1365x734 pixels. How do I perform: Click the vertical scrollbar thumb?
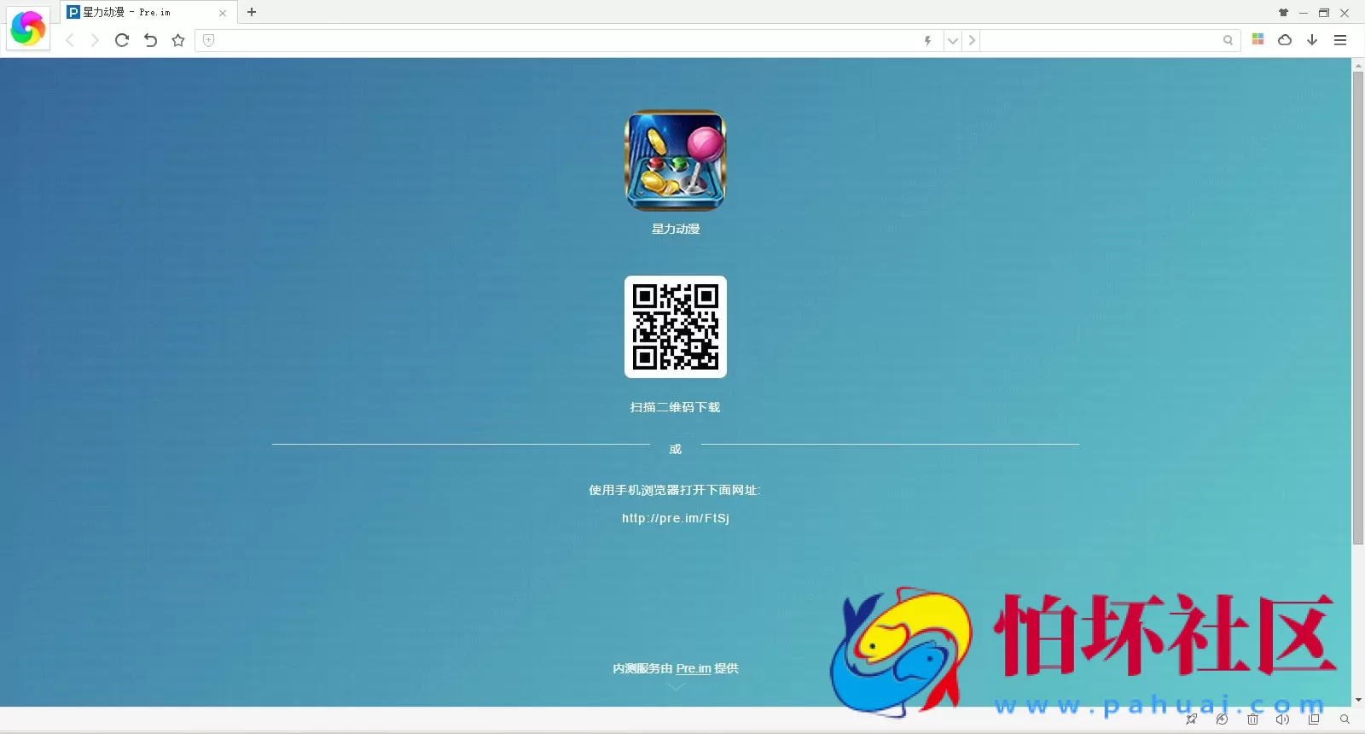coord(1358,308)
